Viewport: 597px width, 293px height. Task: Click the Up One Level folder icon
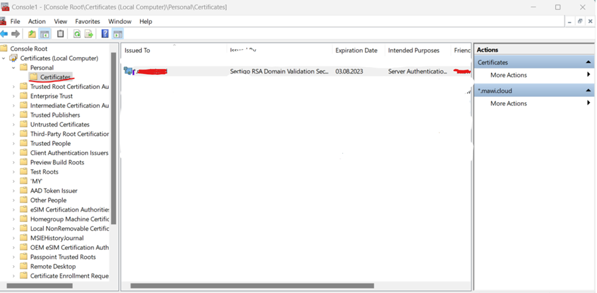point(32,34)
